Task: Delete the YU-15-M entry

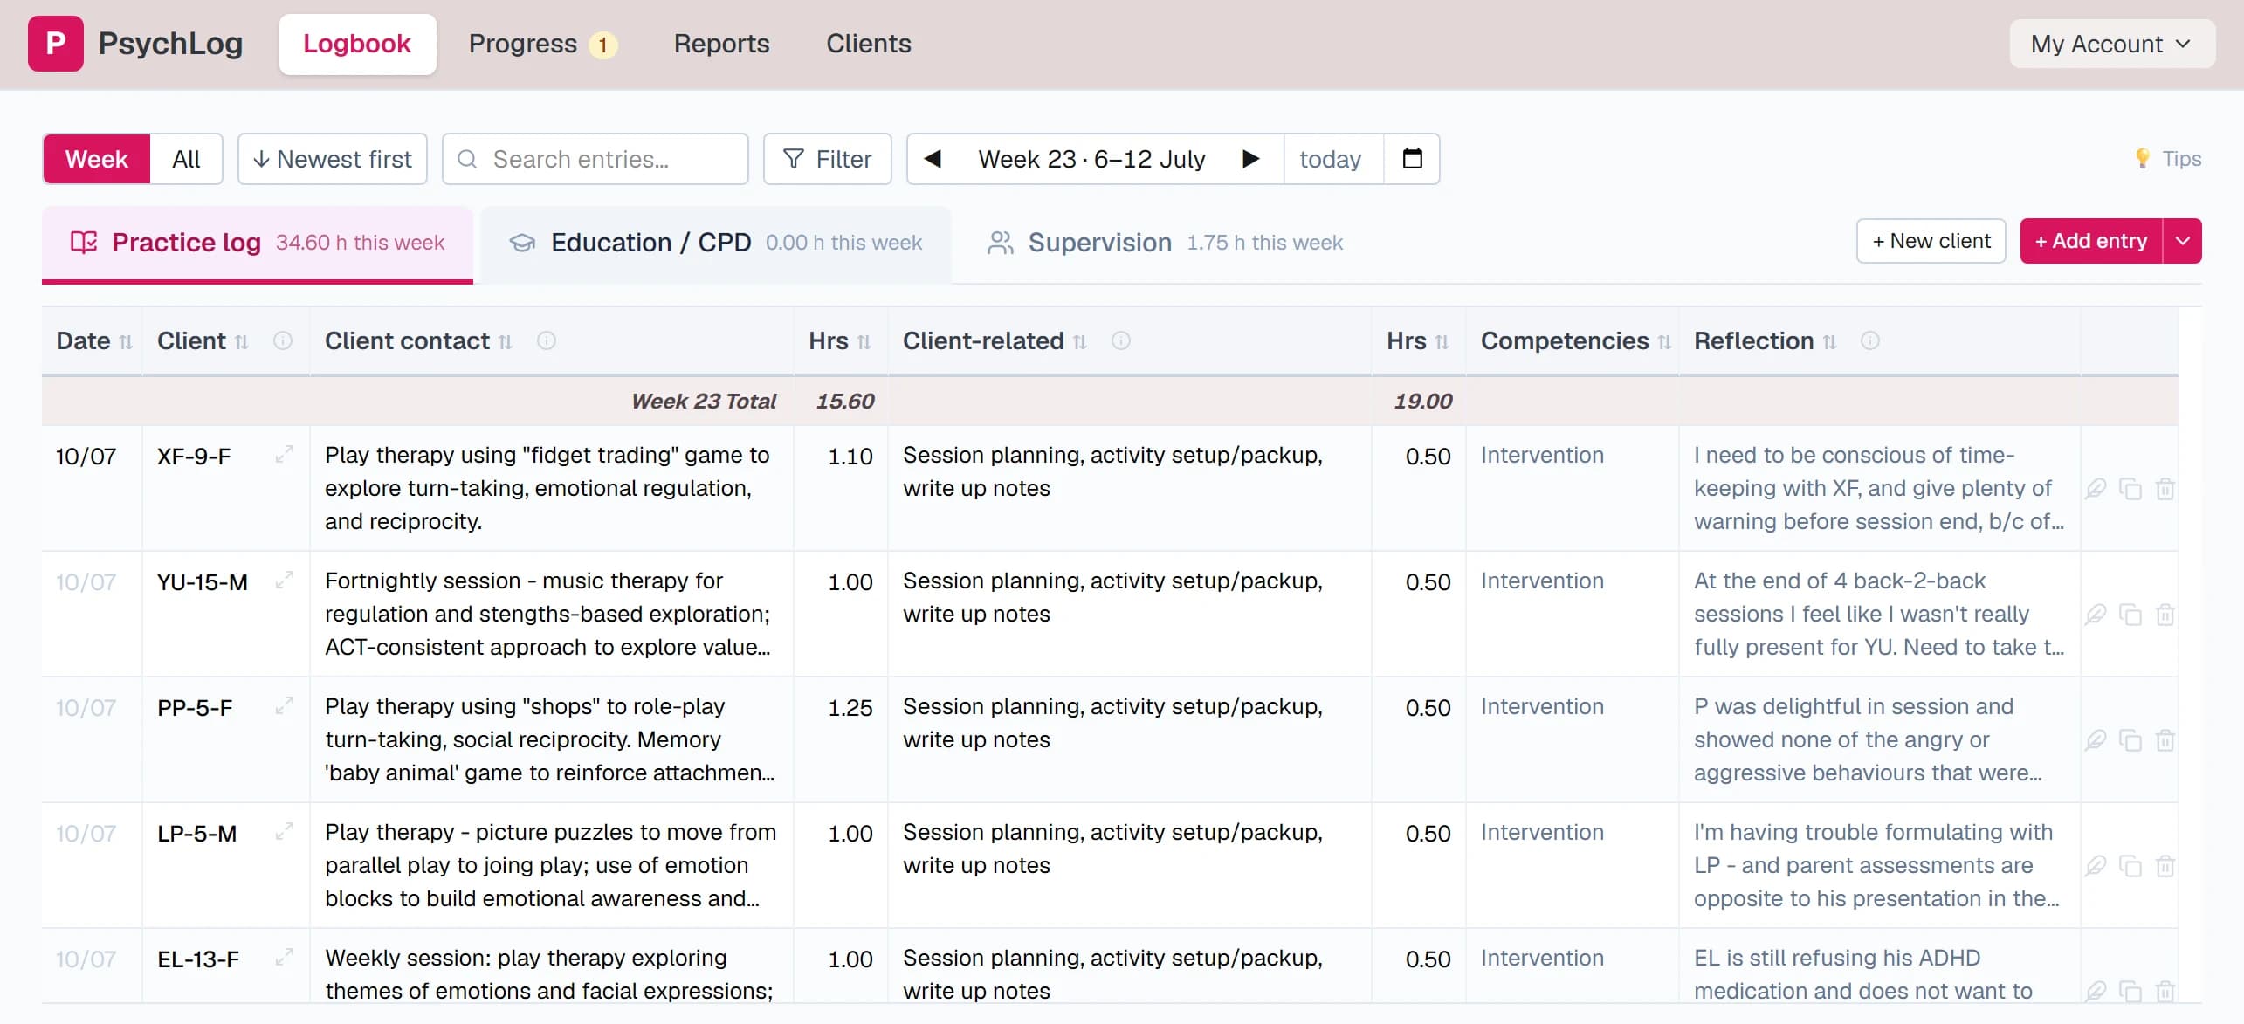Action: click(2165, 615)
